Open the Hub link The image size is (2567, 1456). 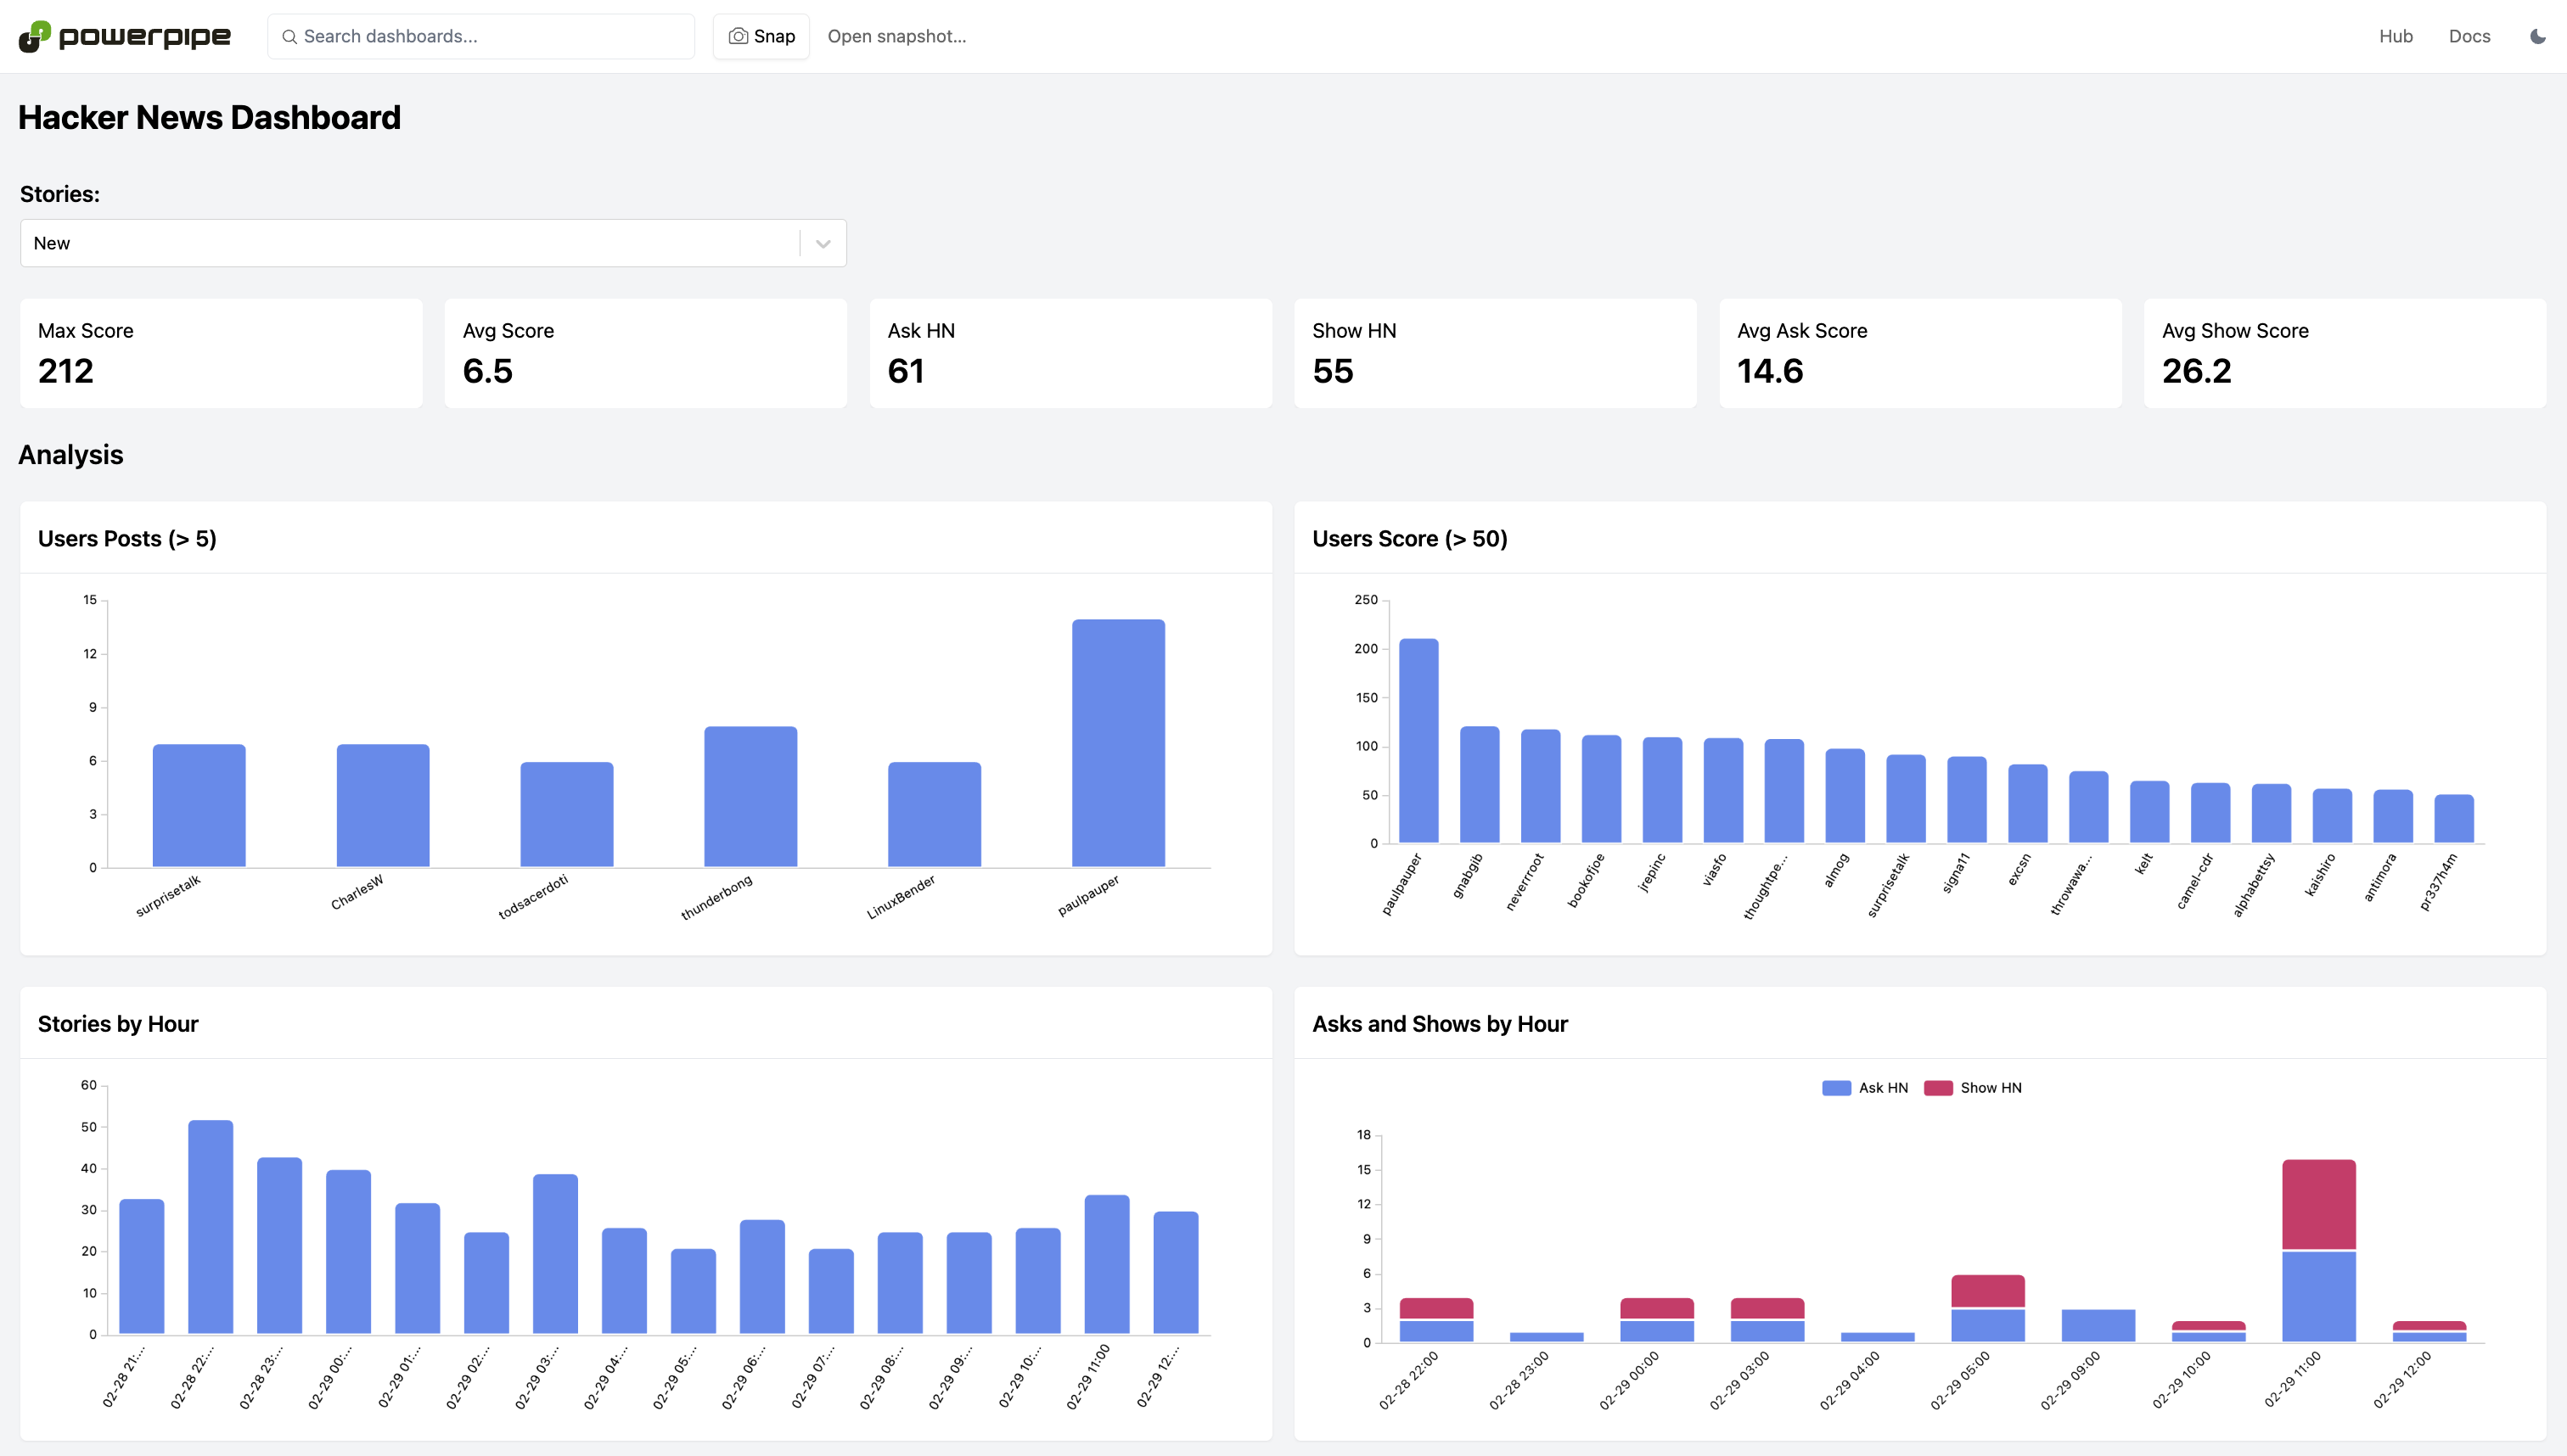point(2395,36)
